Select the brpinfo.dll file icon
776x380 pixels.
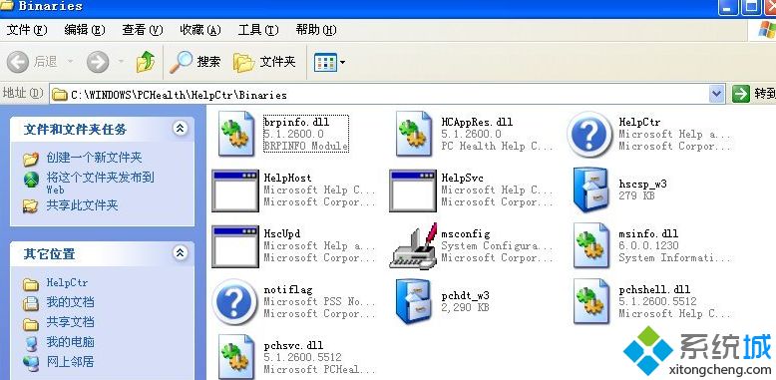pyautogui.click(x=236, y=134)
